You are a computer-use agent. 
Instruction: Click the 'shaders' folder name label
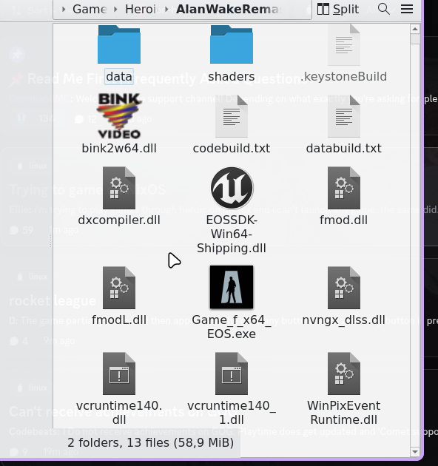tap(232, 77)
